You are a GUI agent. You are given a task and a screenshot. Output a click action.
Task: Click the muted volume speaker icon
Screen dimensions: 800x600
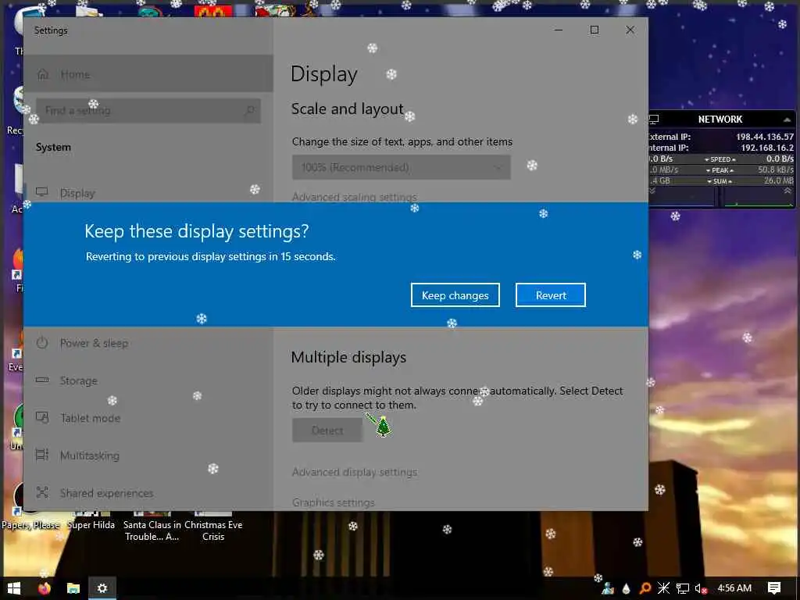tap(701, 588)
